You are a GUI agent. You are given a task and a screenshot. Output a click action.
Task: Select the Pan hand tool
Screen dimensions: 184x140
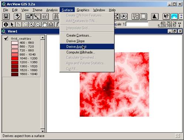[x=44, y=24]
